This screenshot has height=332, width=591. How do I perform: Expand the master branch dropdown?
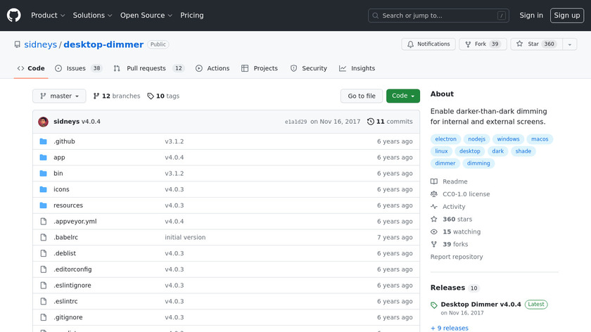[x=59, y=96]
